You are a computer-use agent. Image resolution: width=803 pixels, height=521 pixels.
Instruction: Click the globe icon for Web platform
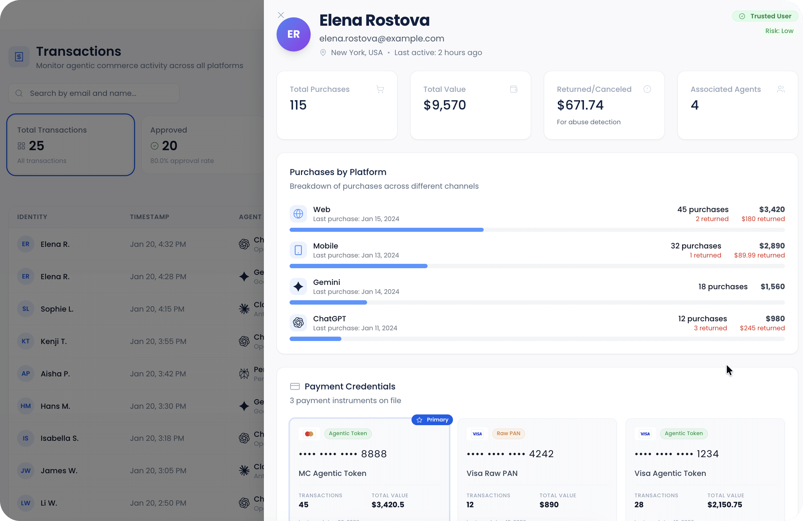coord(298,214)
